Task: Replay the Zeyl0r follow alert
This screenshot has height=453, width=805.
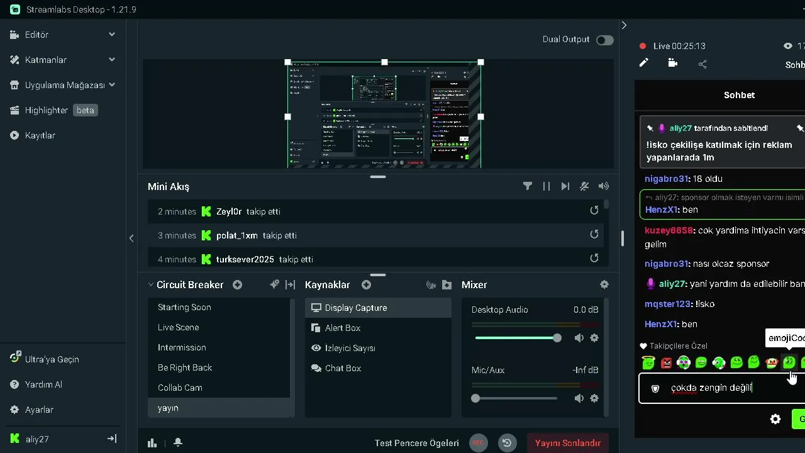Action: [x=594, y=211]
